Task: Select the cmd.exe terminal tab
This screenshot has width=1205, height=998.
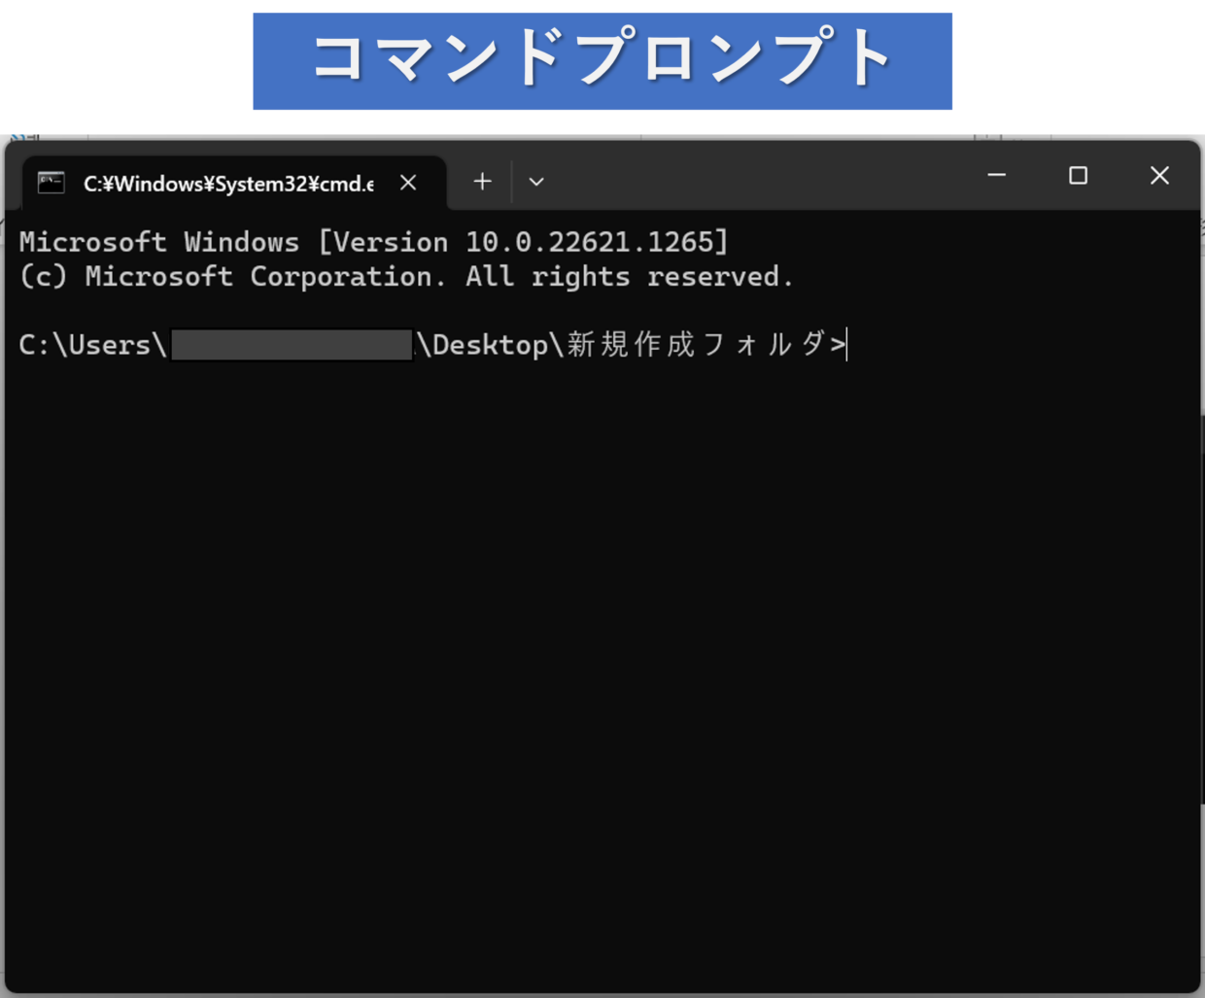Action: coord(233,183)
